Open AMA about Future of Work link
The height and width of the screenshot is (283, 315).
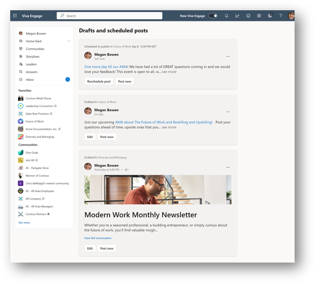(164, 122)
